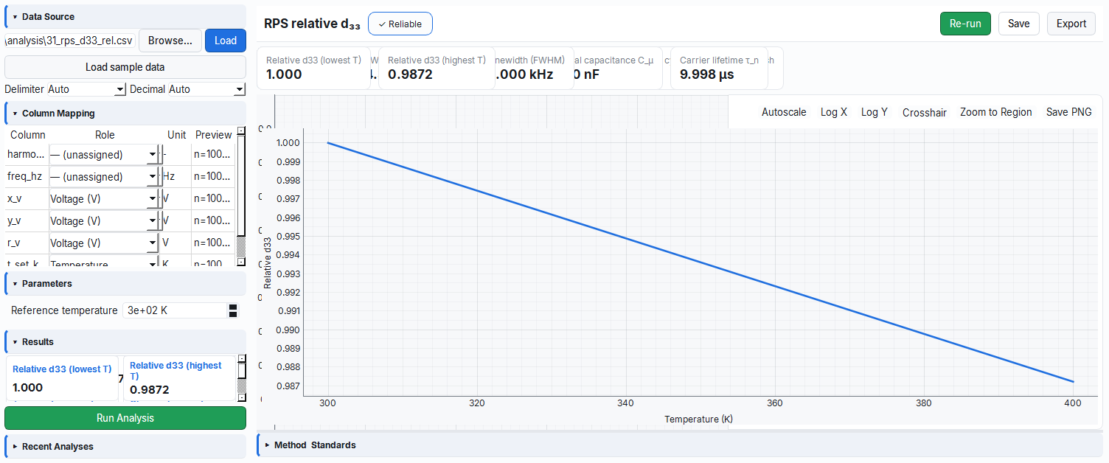Click the Preview column header
The image size is (1109, 463).
214,135
